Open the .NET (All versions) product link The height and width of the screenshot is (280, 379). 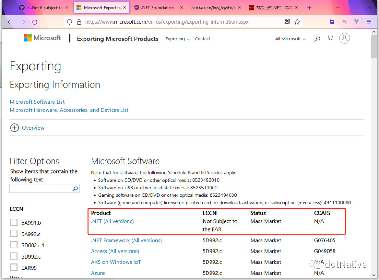112,221
